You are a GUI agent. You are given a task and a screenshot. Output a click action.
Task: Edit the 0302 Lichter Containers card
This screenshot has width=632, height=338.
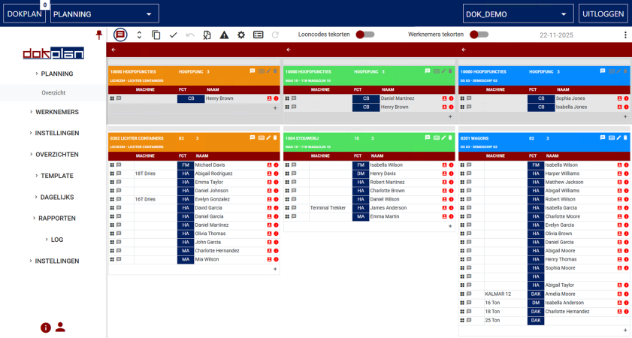268,137
